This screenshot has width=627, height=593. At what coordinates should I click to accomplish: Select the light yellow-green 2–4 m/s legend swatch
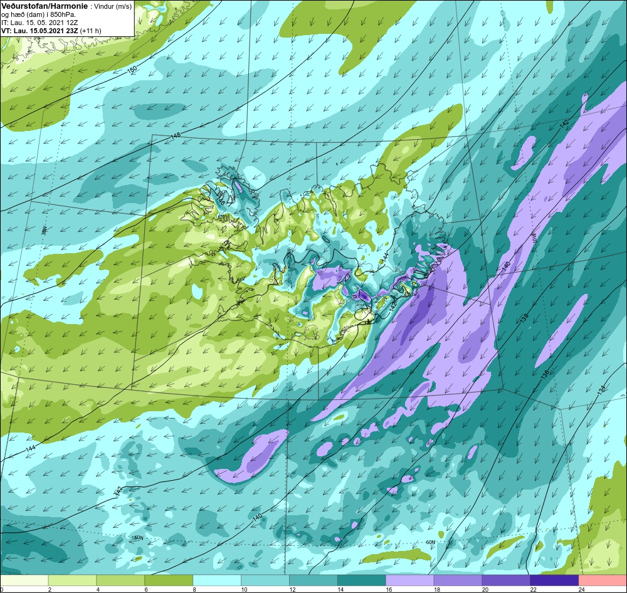coord(72,580)
